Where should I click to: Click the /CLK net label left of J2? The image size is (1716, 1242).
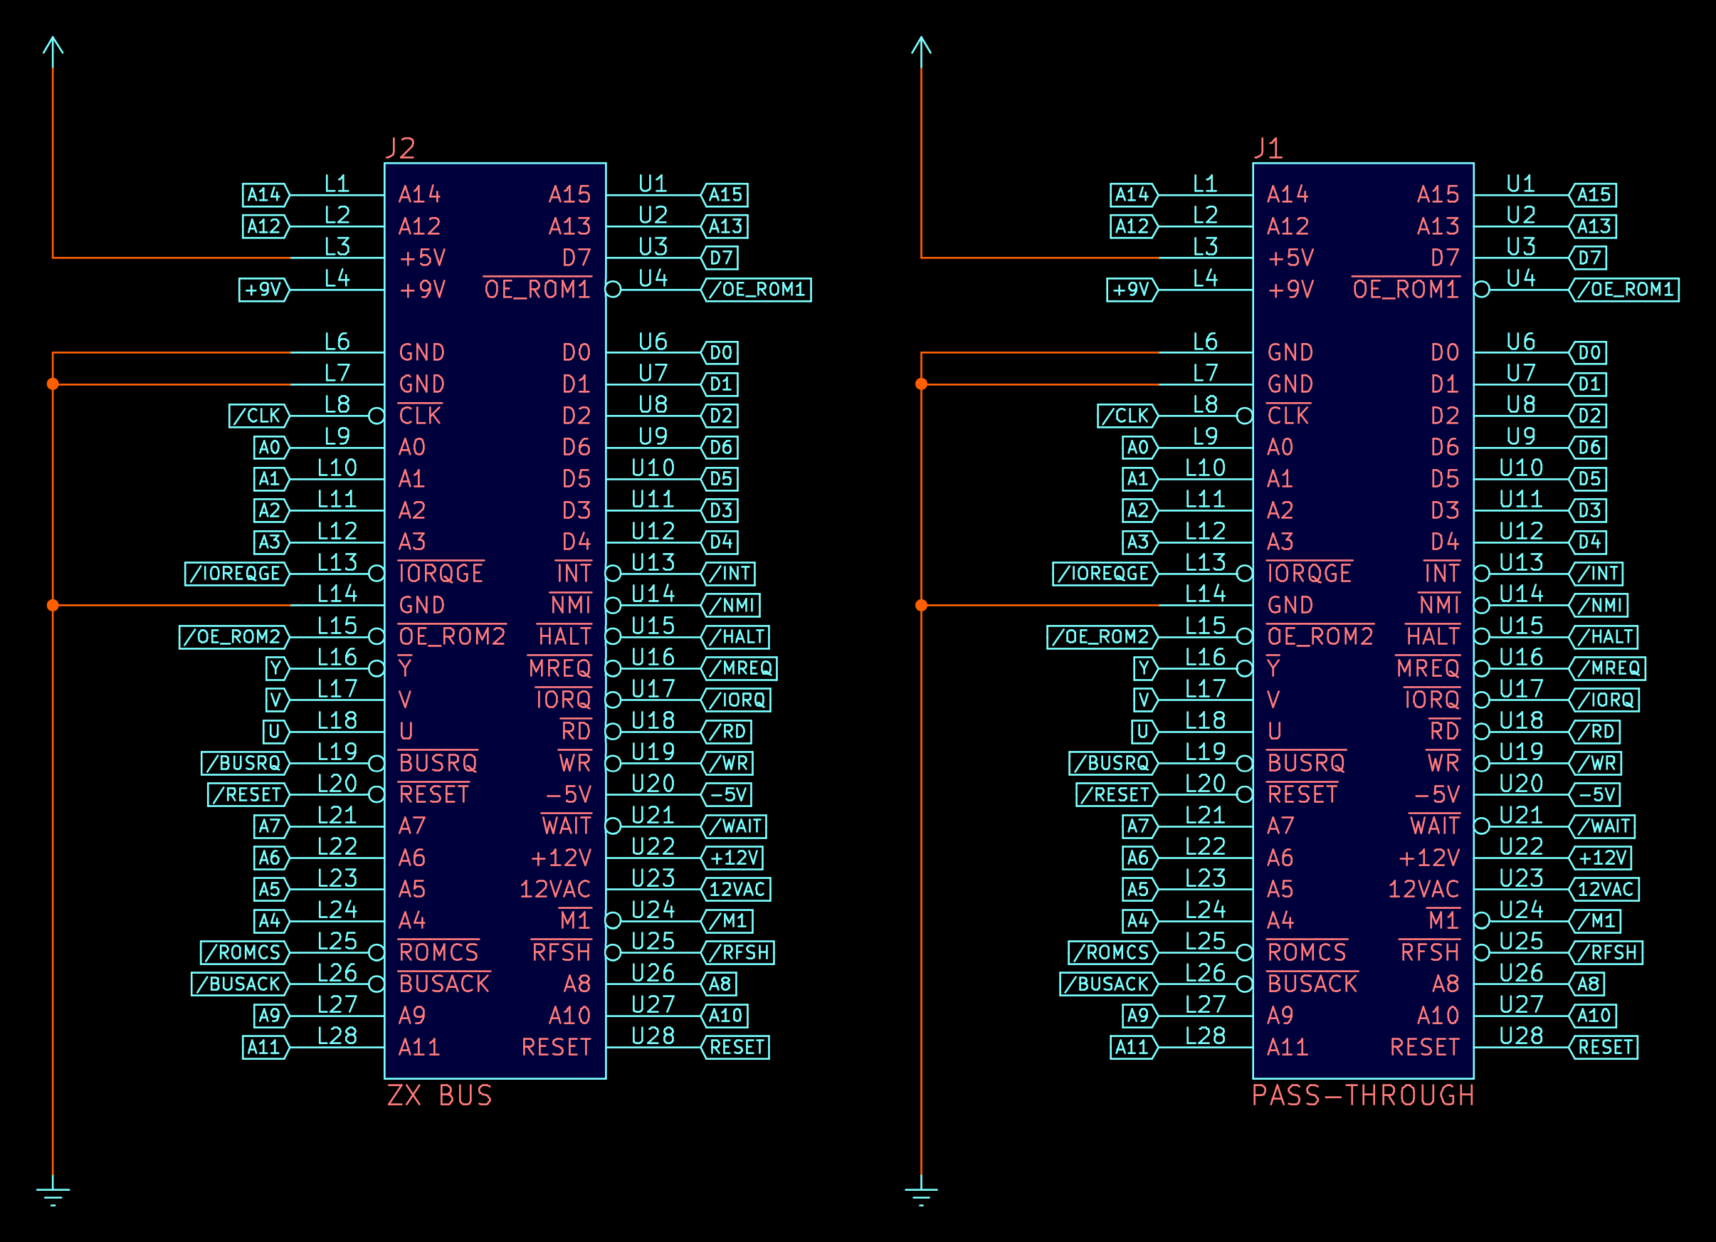pyautogui.click(x=259, y=416)
